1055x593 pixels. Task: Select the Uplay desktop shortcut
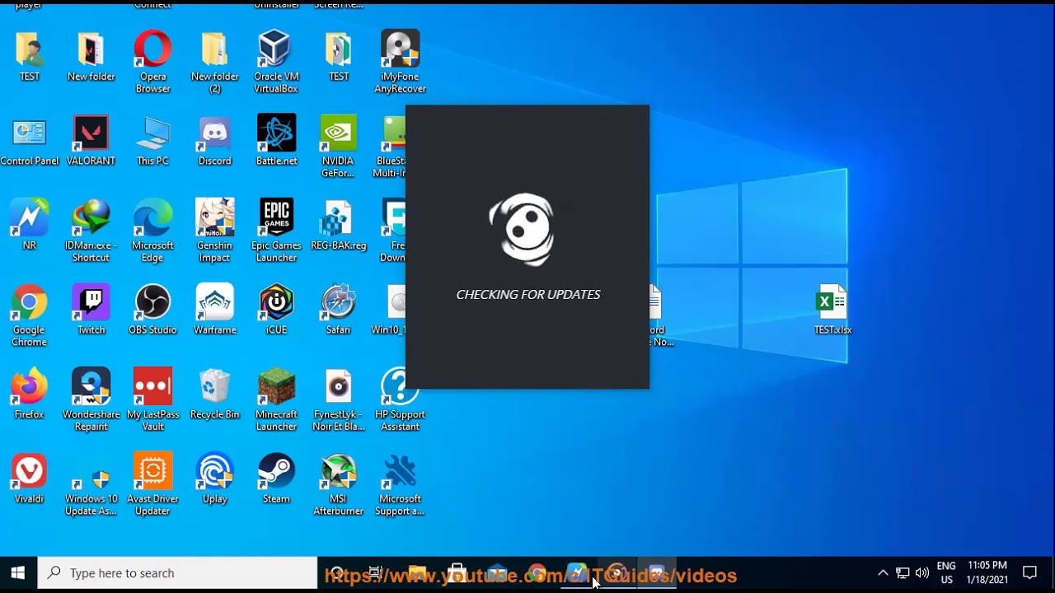[214, 479]
